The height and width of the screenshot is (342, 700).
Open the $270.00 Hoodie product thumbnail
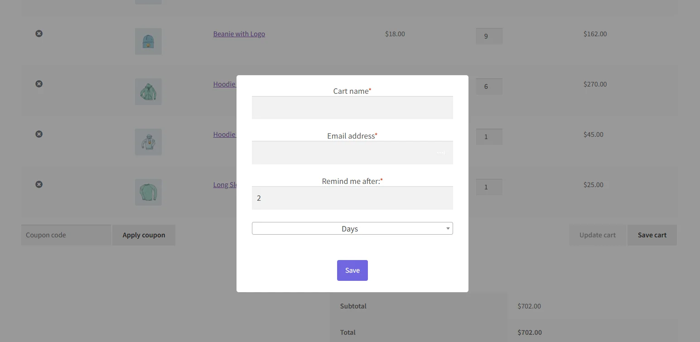(x=148, y=92)
